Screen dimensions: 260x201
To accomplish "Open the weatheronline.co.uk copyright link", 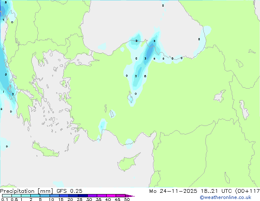I will (225, 197).
